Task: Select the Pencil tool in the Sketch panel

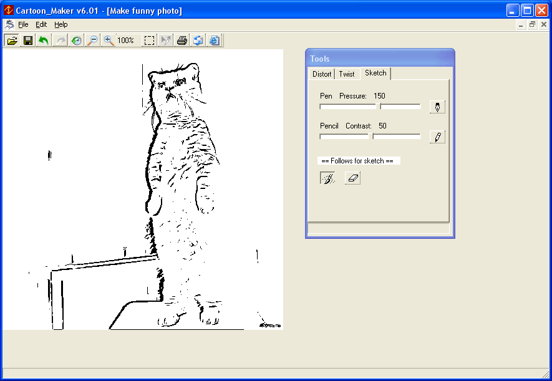Action: click(x=437, y=137)
